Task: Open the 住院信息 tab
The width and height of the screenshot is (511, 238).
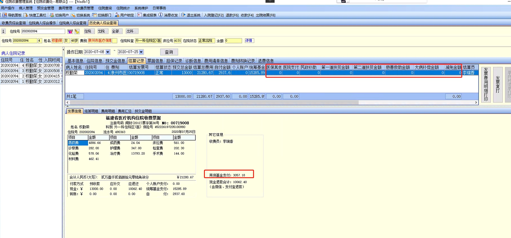Action: coord(94,61)
